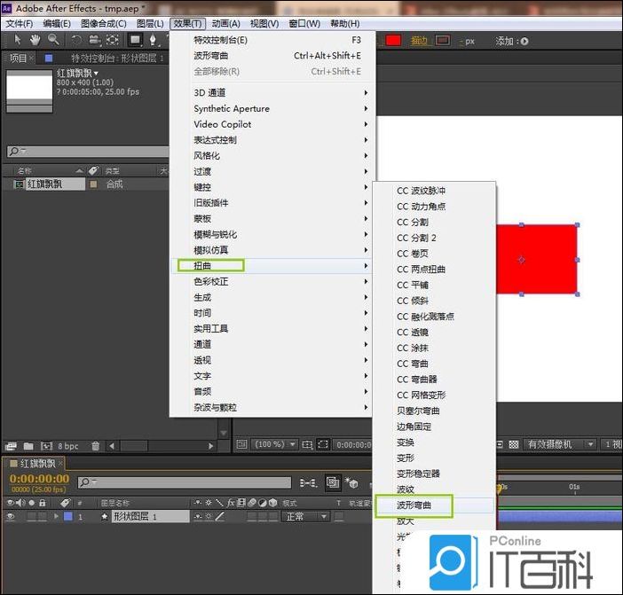Select the Rotation tool
The width and height of the screenshot is (623, 595).
click(x=77, y=40)
